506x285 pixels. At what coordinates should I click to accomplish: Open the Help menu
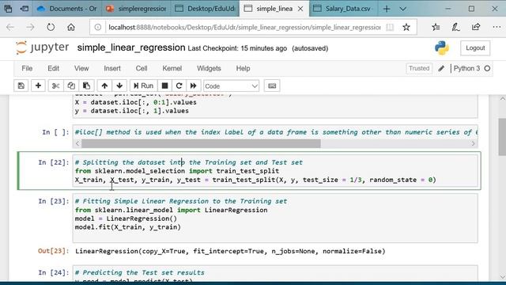coord(243,69)
